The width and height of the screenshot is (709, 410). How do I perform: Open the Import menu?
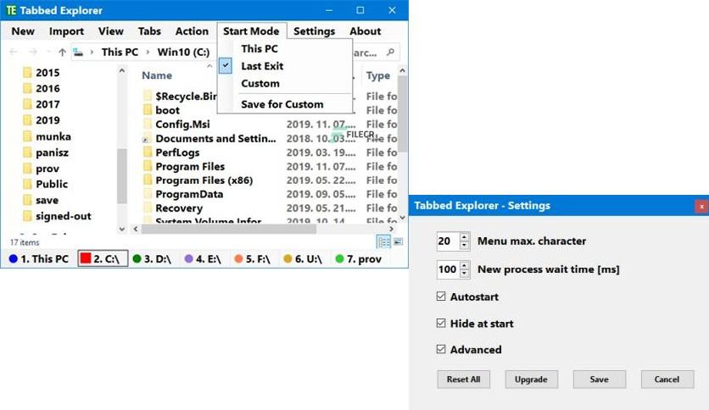click(x=66, y=31)
